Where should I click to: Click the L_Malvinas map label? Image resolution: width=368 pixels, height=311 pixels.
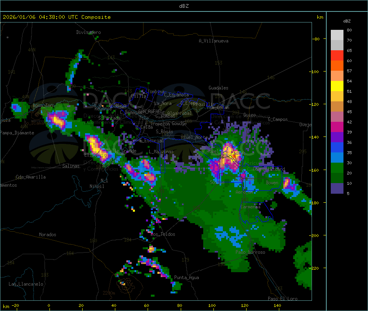click(161, 152)
